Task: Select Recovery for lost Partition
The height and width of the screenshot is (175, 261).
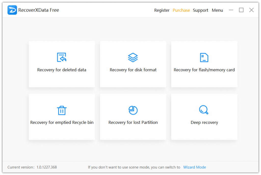Action: click(x=133, y=117)
